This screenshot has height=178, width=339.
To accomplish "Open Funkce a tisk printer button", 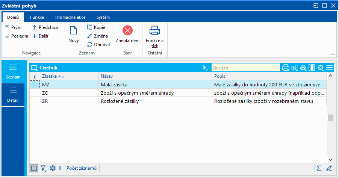I will pyautogui.click(x=154, y=37).
